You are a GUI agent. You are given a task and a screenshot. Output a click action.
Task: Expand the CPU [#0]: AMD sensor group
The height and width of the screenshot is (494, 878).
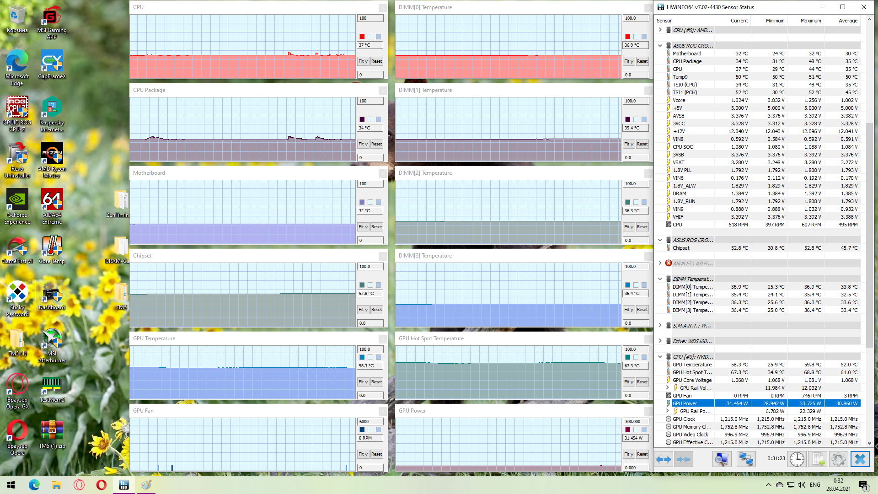coord(660,30)
